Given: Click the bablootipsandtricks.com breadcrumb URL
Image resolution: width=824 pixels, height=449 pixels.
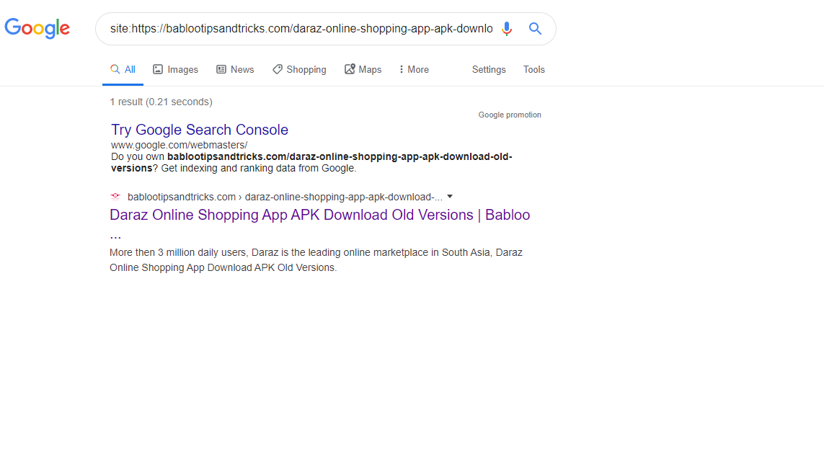Looking at the screenshot, I should 285,197.
